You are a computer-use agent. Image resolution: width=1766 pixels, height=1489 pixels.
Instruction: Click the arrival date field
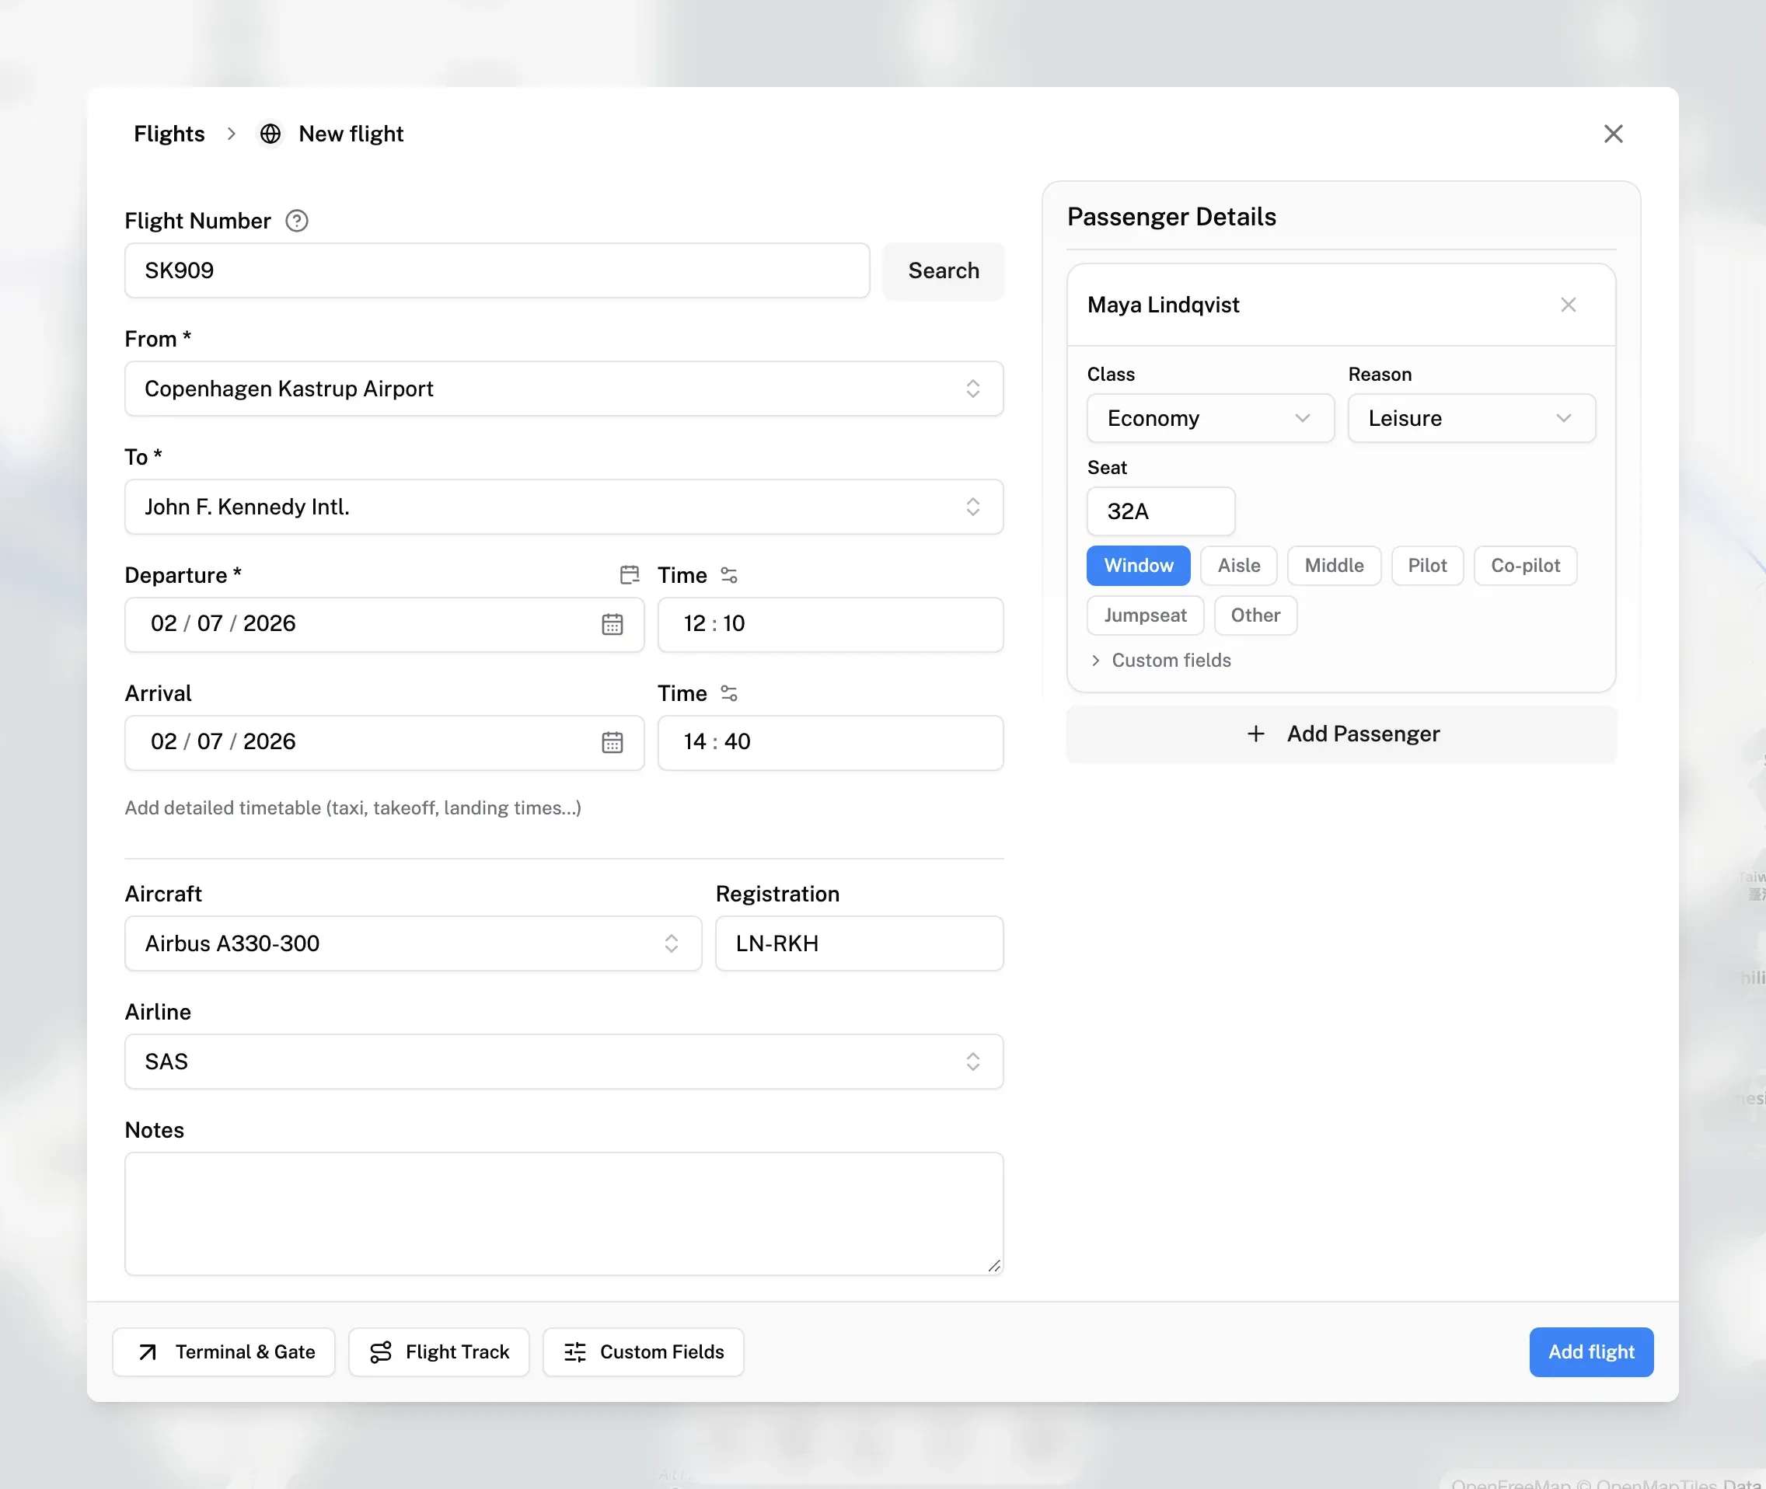click(x=384, y=743)
